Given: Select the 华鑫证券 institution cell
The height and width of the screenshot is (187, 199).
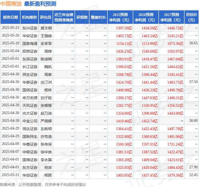Looking at the screenshot, I should point(30,144).
